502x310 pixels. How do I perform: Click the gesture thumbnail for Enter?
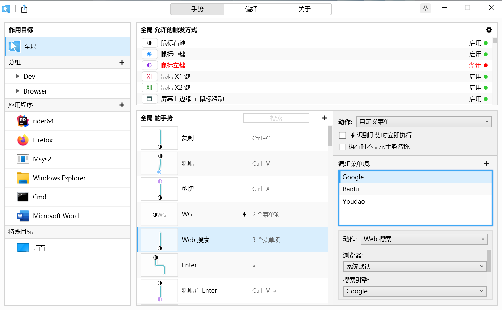(x=159, y=265)
